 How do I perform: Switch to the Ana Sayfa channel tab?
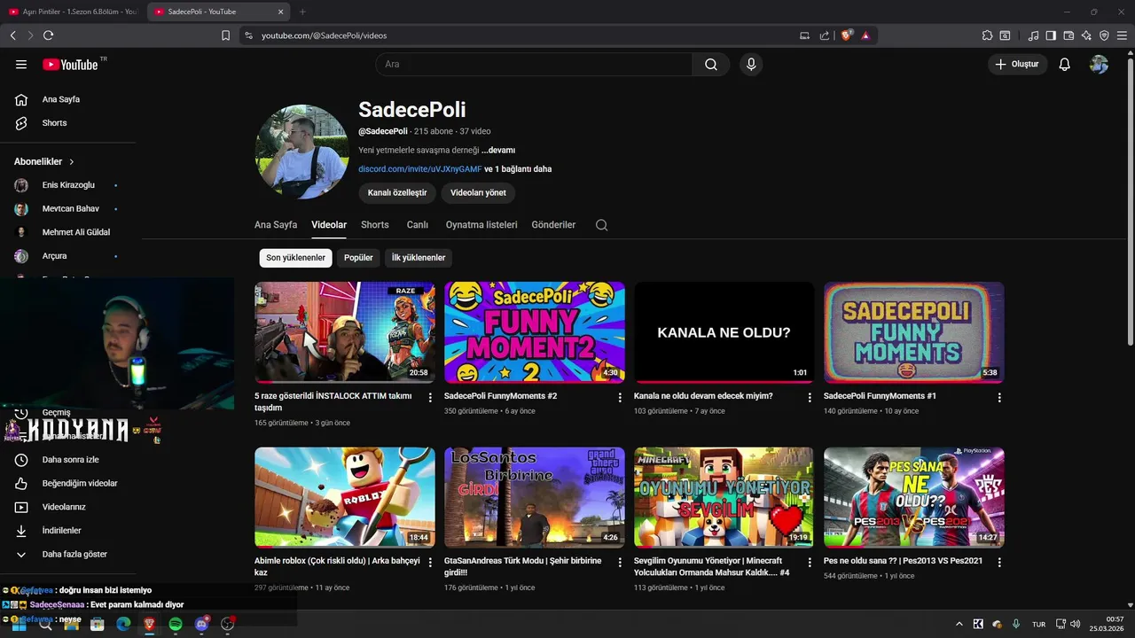[x=276, y=225]
